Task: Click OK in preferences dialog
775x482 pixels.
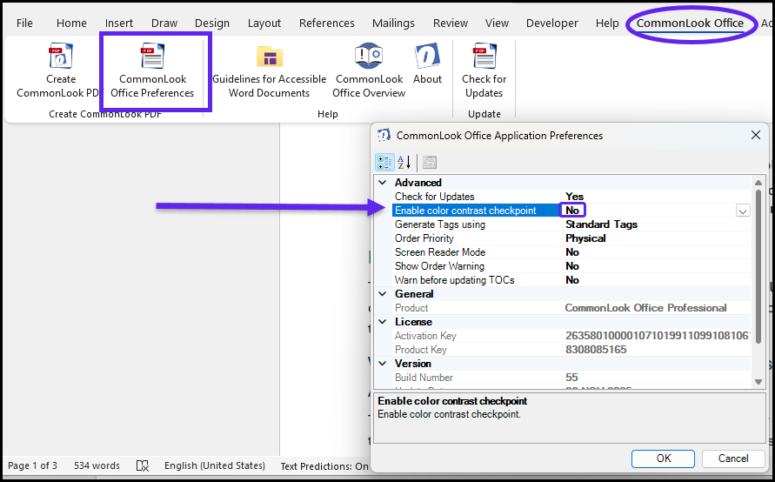Action: pos(664,459)
